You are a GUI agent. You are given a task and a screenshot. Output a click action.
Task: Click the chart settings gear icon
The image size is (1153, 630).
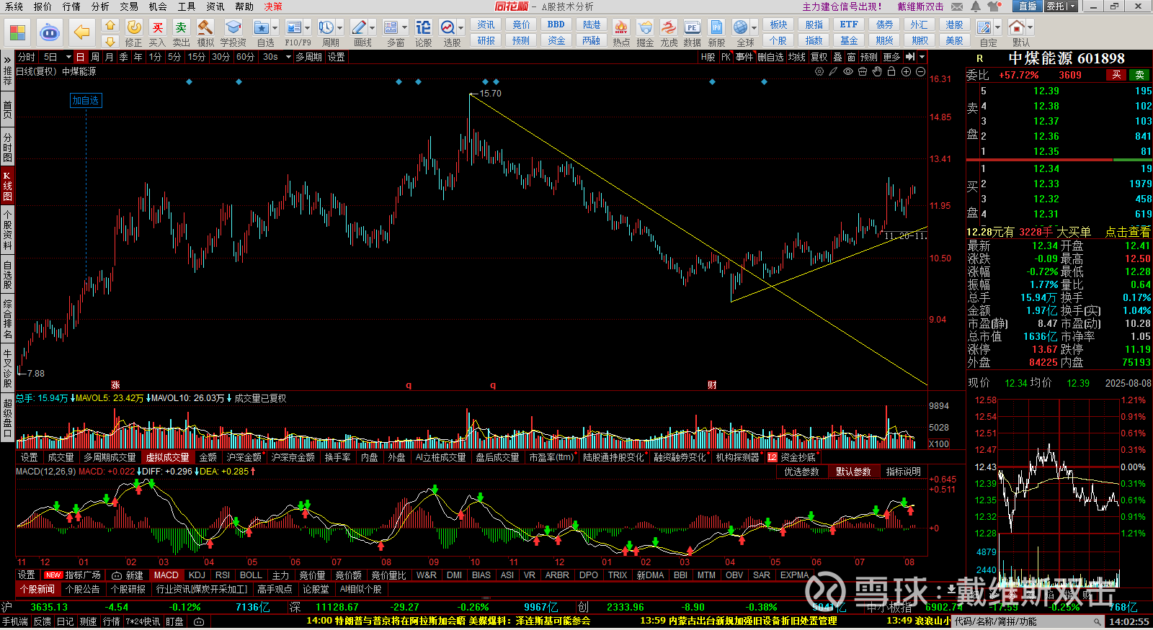pyautogui.click(x=819, y=71)
